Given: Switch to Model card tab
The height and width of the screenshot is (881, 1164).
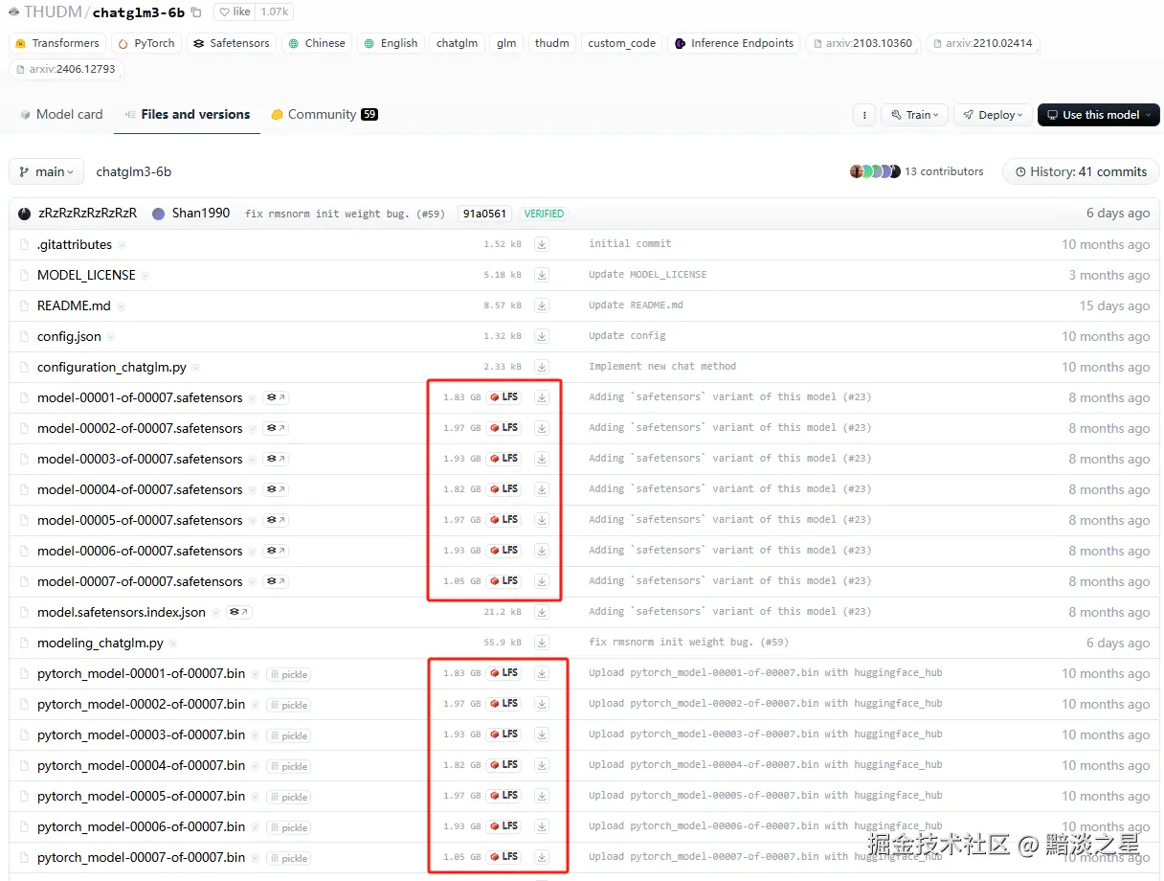Looking at the screenshot, I should [61, 114].
